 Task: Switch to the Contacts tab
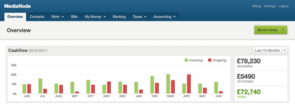(x=37, y=17)
